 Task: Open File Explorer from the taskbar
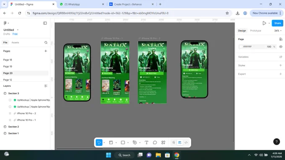coord(158,155)
